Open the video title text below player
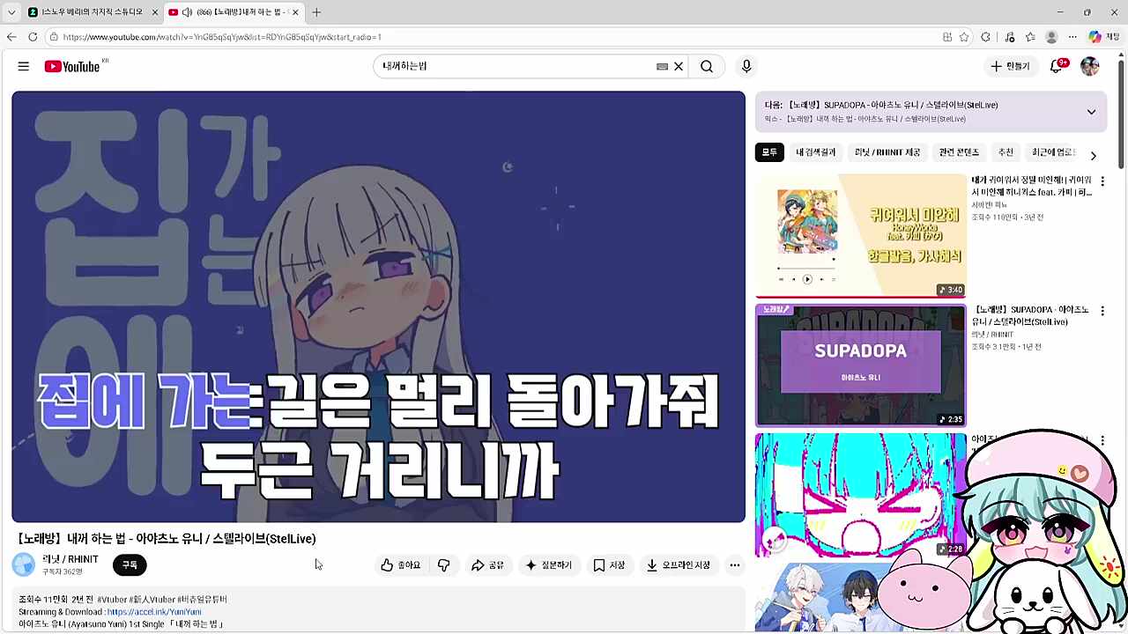Screen dimensions: 1128x634 coord(166,539)
